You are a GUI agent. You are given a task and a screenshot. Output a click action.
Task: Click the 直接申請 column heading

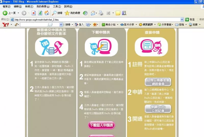click(152, 32)
